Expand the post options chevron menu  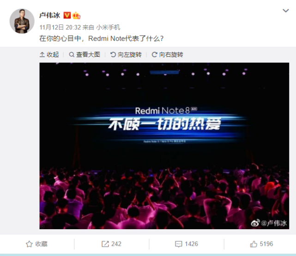point(286,11)
